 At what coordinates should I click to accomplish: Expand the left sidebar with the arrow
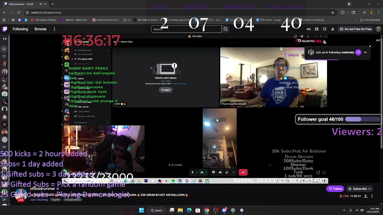4,39
